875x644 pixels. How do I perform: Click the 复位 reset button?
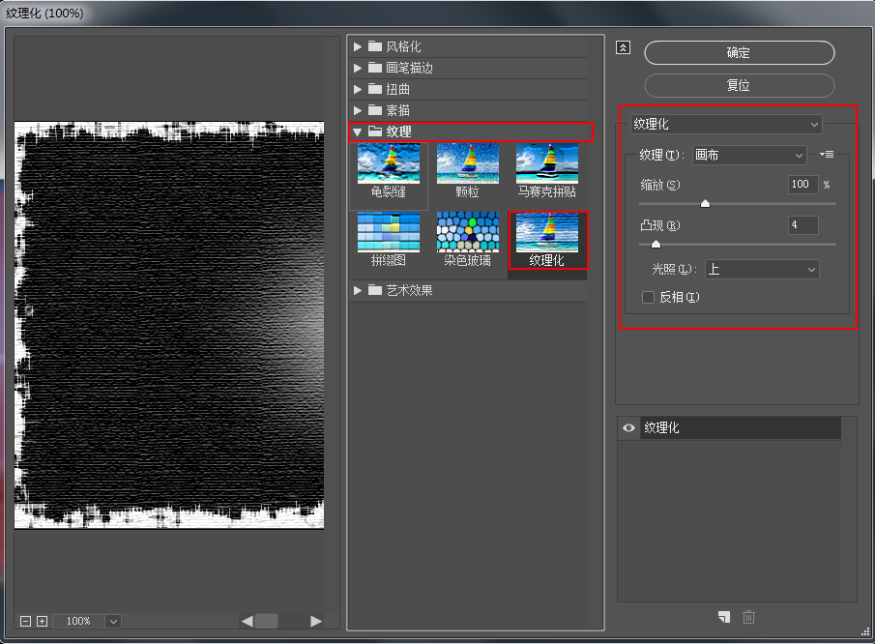(x=738, y=85)
